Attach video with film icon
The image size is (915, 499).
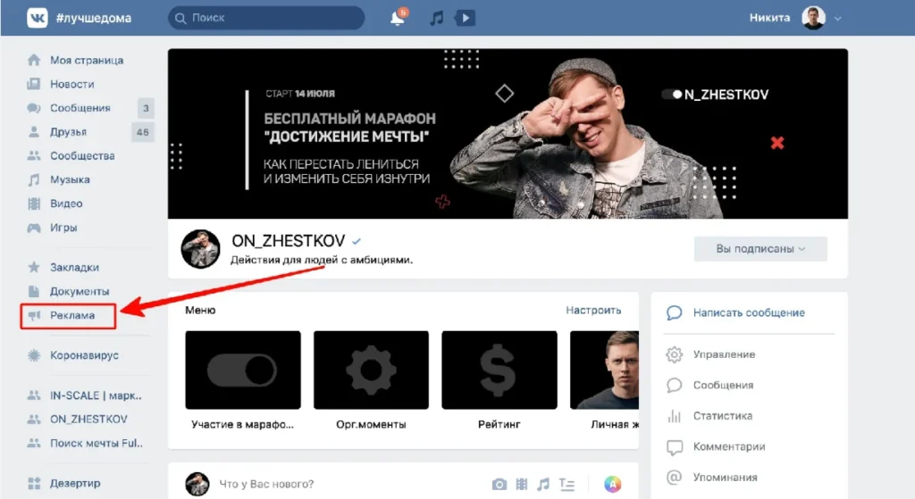(522, 484)
